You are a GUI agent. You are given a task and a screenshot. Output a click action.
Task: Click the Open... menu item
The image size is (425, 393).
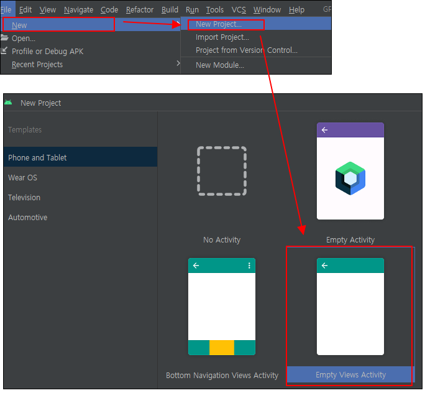tap(90, 38)
